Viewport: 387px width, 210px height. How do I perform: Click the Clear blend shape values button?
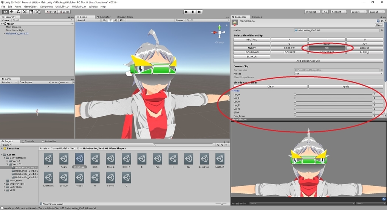pyautogui.click(x=271, y=87)
